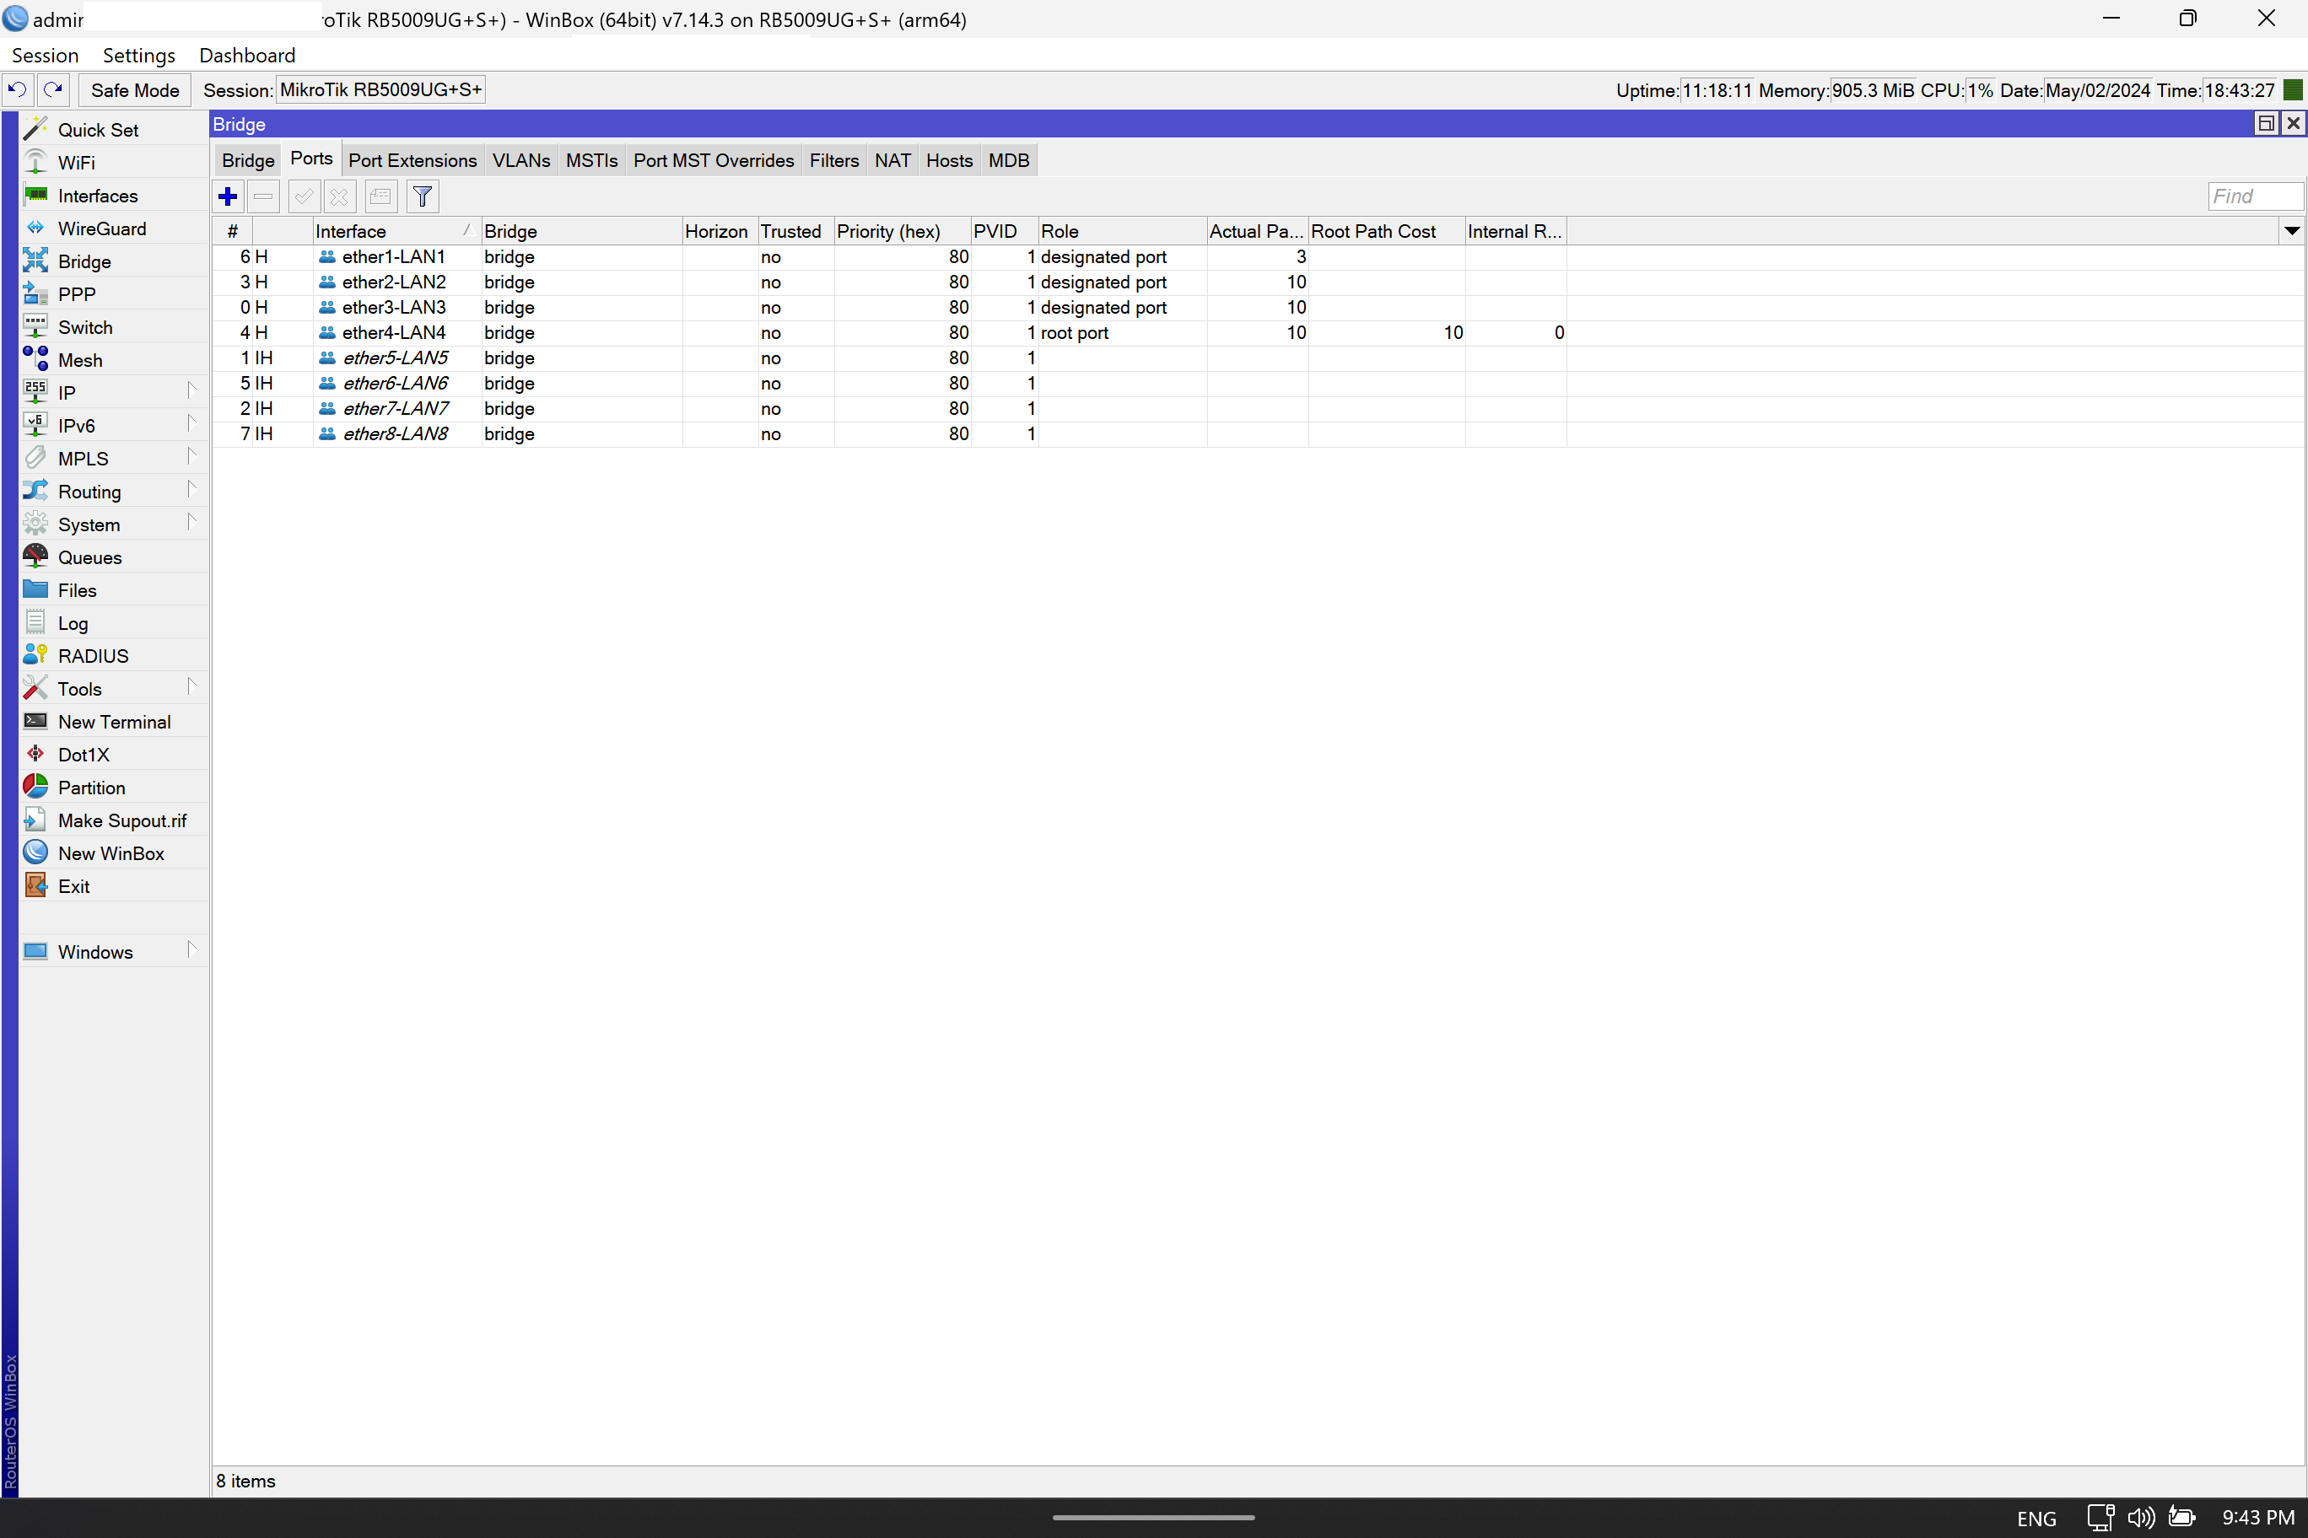Switch to the VLANs tab

point(521,161)
